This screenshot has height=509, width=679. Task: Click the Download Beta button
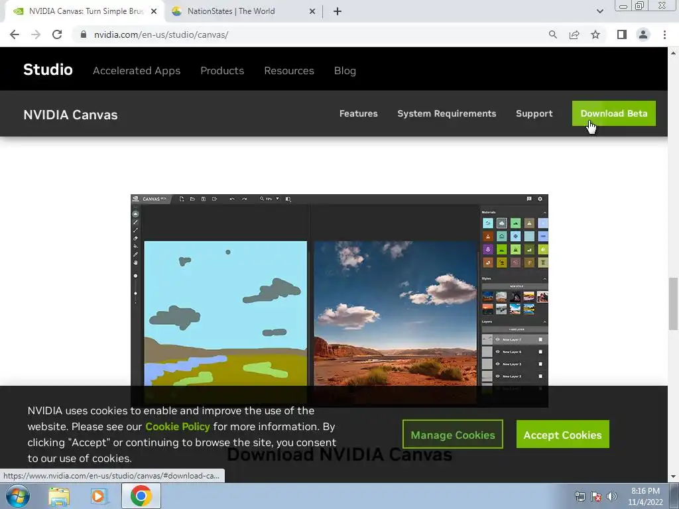[613, 113]
